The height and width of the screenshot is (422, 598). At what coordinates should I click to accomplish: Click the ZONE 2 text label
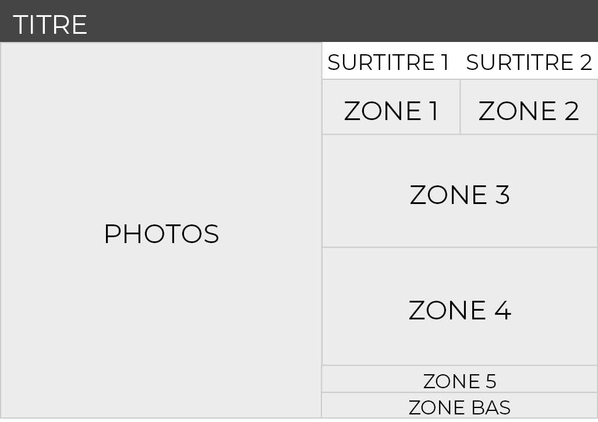click(529, 111)
